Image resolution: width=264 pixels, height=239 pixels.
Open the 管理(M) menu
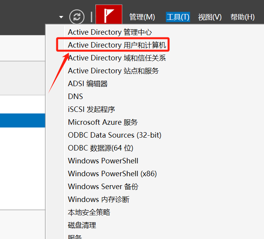point(142,17)
